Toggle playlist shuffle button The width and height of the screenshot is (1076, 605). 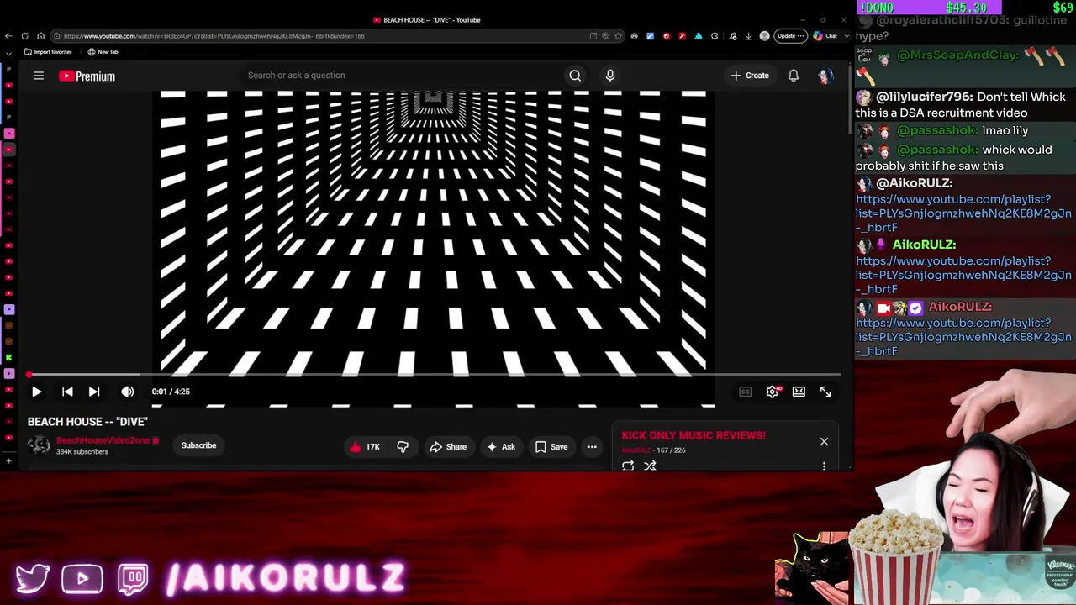pos(650,466)
